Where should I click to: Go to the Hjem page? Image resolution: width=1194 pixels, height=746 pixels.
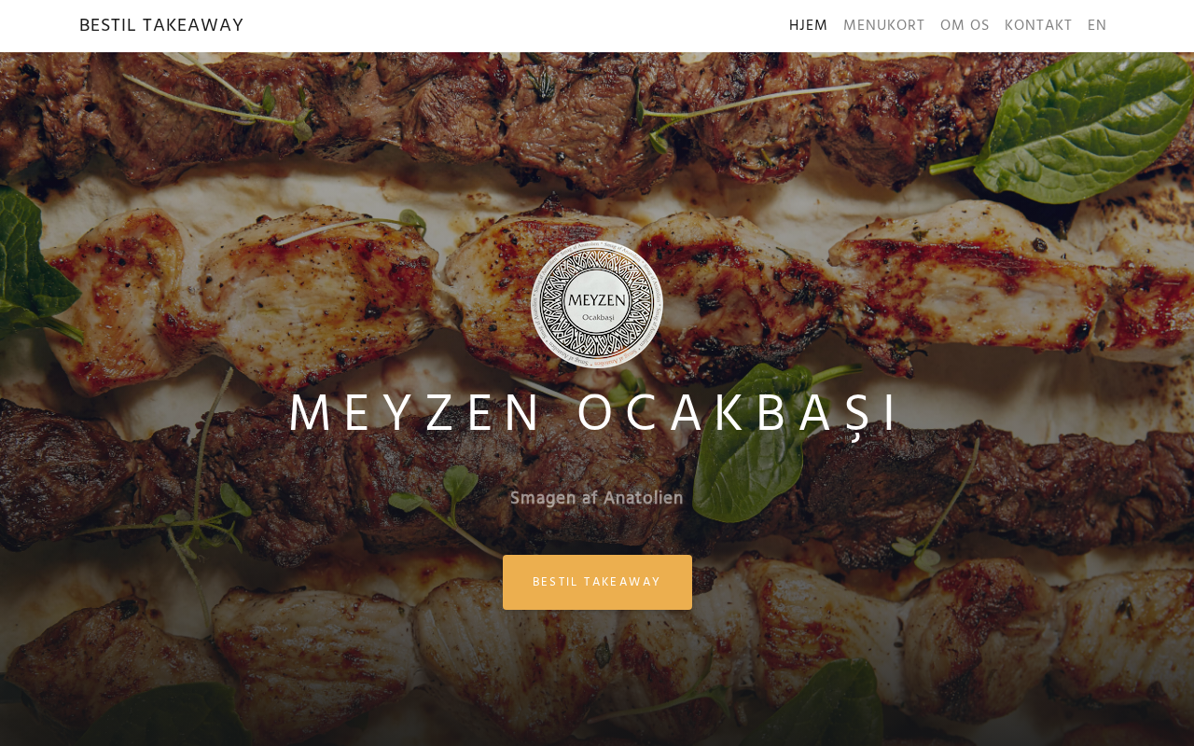808,26
